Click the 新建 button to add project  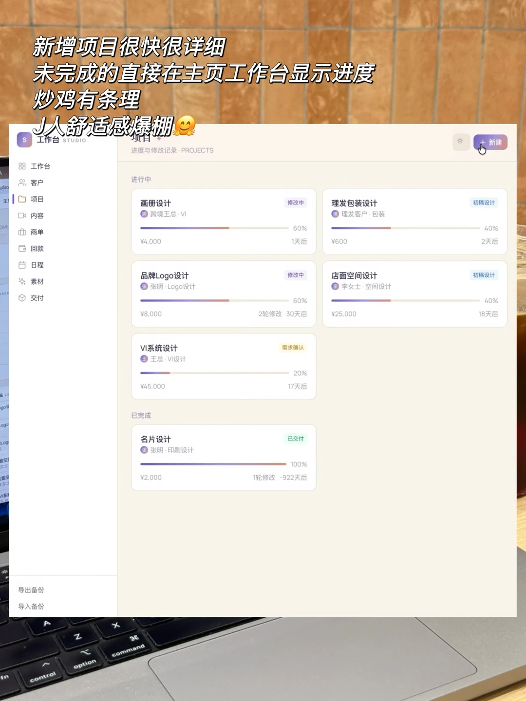click(490, 142)
